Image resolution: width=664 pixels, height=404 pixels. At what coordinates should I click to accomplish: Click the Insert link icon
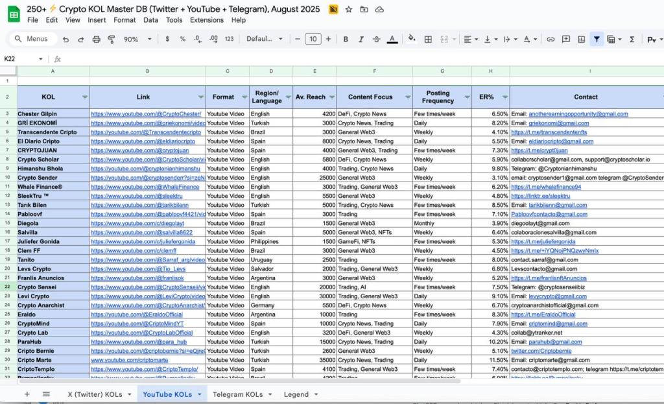pyautogui.click(x=551, y=39)
